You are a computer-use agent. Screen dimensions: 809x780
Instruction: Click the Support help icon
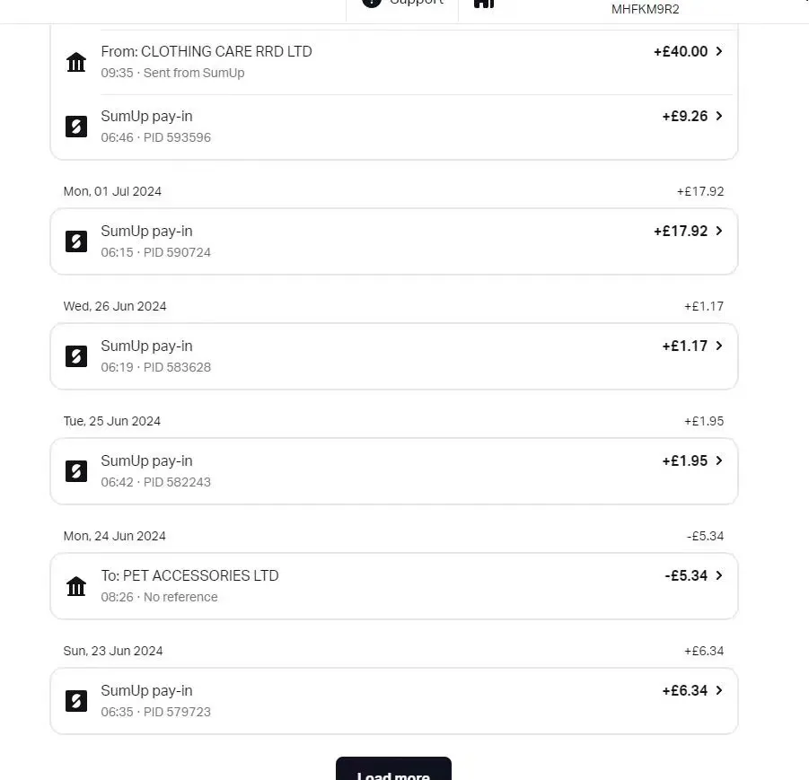pos(372,3)
